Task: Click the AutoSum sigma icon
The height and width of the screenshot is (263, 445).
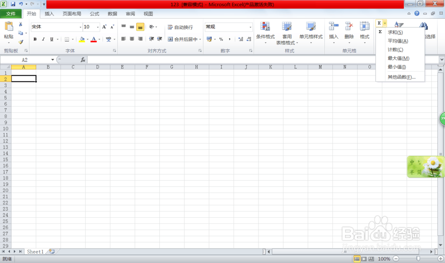Action: pos(379,23)
